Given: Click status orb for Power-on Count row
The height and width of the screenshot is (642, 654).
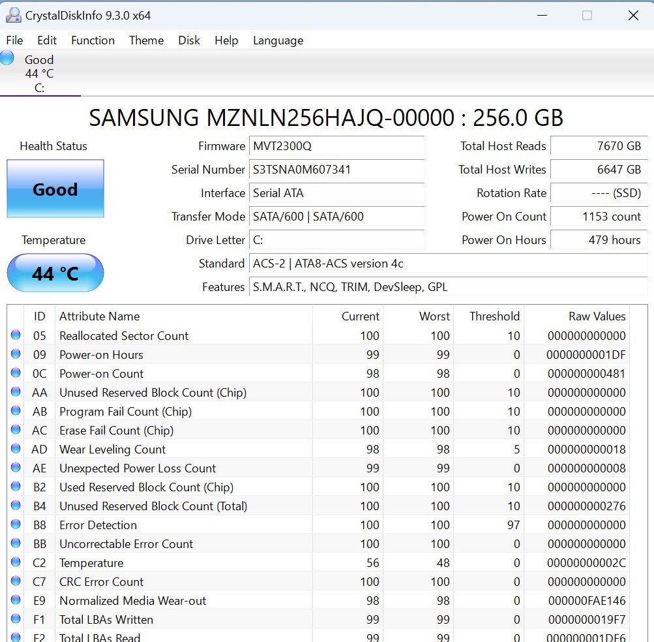Looking at the screenshot, I should (x=16, y=373).
